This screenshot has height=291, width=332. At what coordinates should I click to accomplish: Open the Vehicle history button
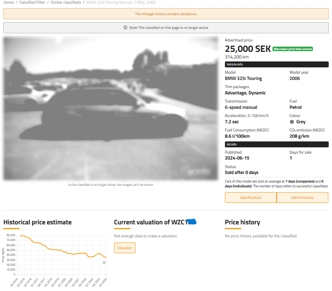tap(302, 198)
